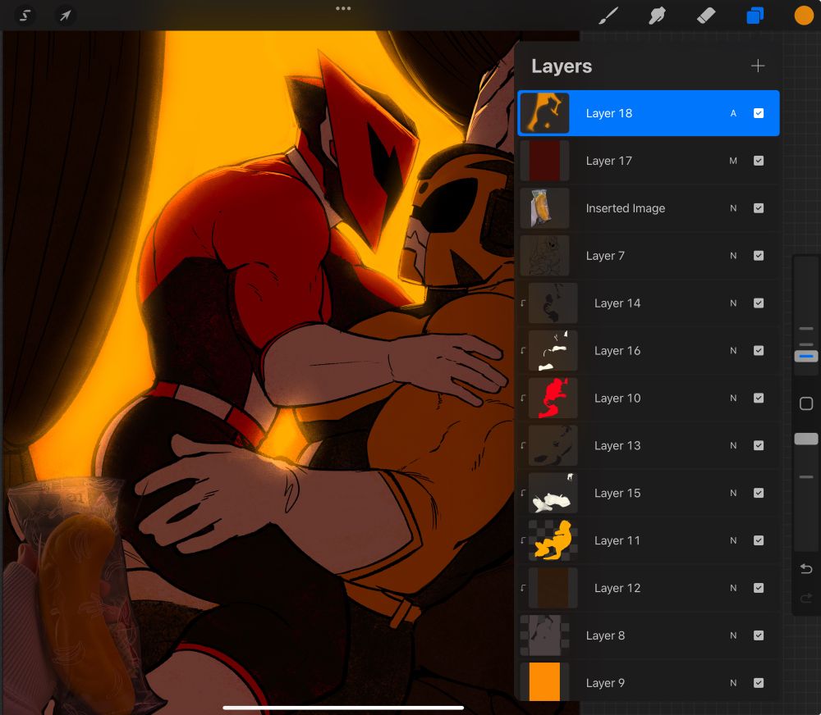Select the "Layer 14" row label
Screen dimensions: 821x715
(617, 303)
